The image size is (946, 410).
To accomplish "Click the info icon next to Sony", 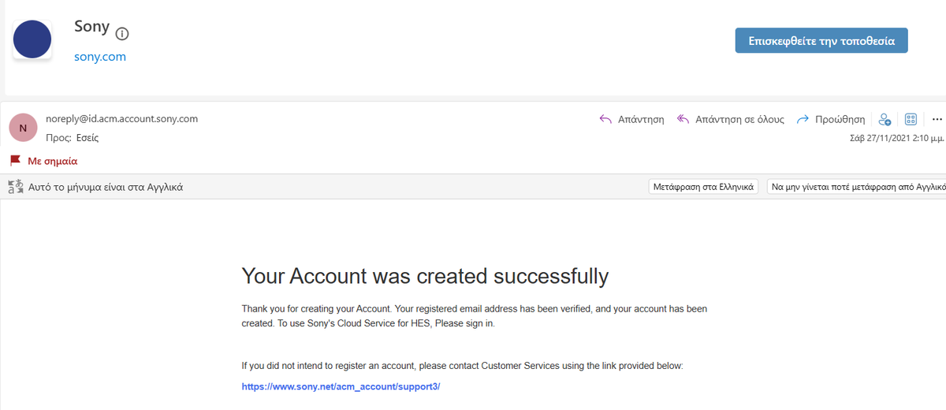I will [x=122, y=34].
